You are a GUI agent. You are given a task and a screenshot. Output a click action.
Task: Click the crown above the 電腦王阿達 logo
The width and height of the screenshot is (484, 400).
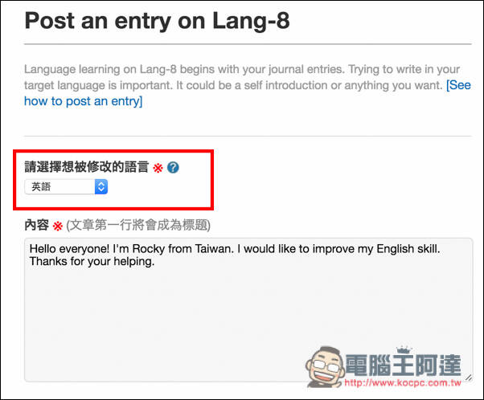pyautogui.click(x=404, y=350)
